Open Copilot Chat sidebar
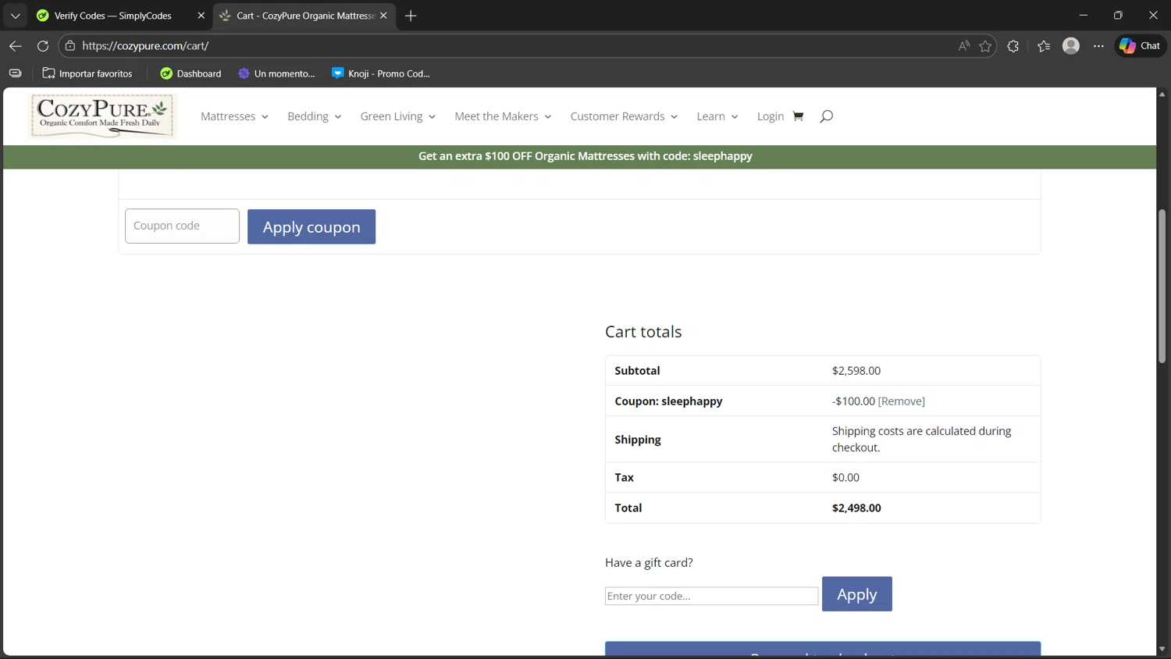This screenshot has height=659, width=1171. point(1141,46)
